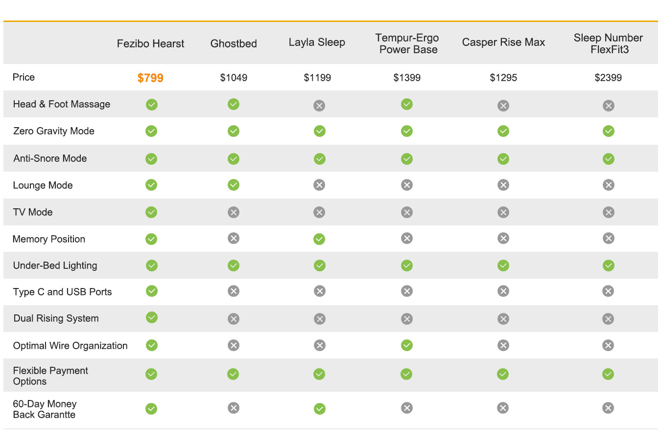Click the Sleep Number FlexFit3 column header
Image resolution: width=661 pixels, height=445 pixels.
(x=609, y=44)
